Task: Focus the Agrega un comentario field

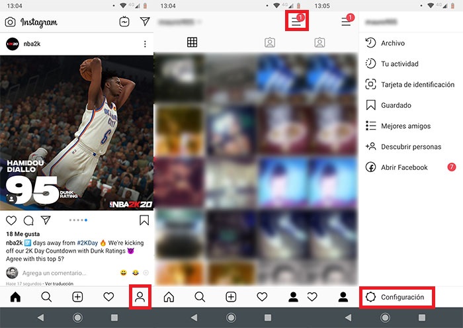Action: pyautogui.click(x=54, y=273)
